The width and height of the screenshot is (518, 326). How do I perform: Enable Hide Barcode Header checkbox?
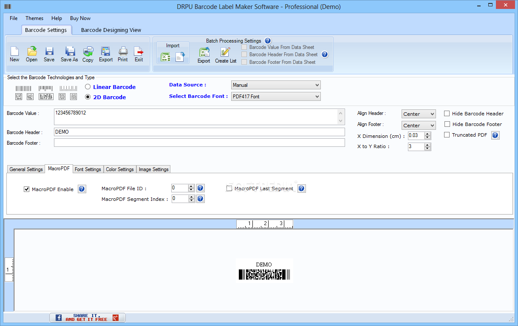[x=447, y=114]
